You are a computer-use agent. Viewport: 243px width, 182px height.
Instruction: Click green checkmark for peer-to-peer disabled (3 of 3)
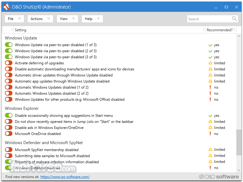[210, 57]
